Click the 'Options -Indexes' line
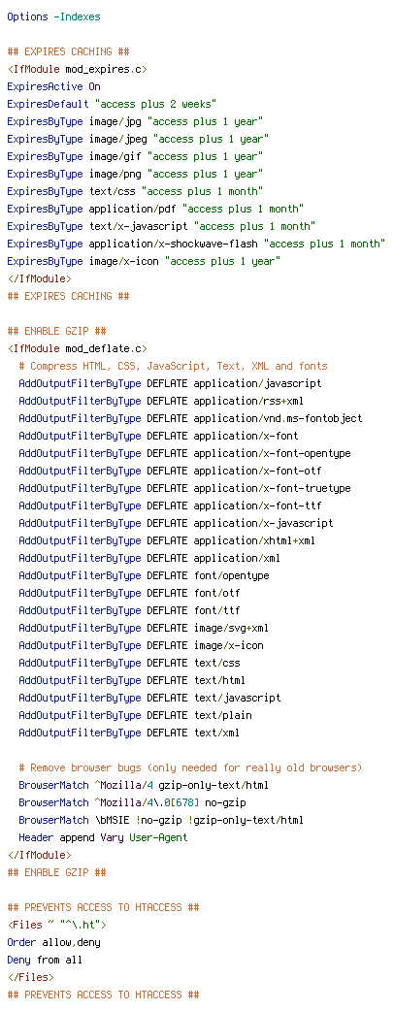This screenshot has width=394, height=1011. tap(54, 16)
